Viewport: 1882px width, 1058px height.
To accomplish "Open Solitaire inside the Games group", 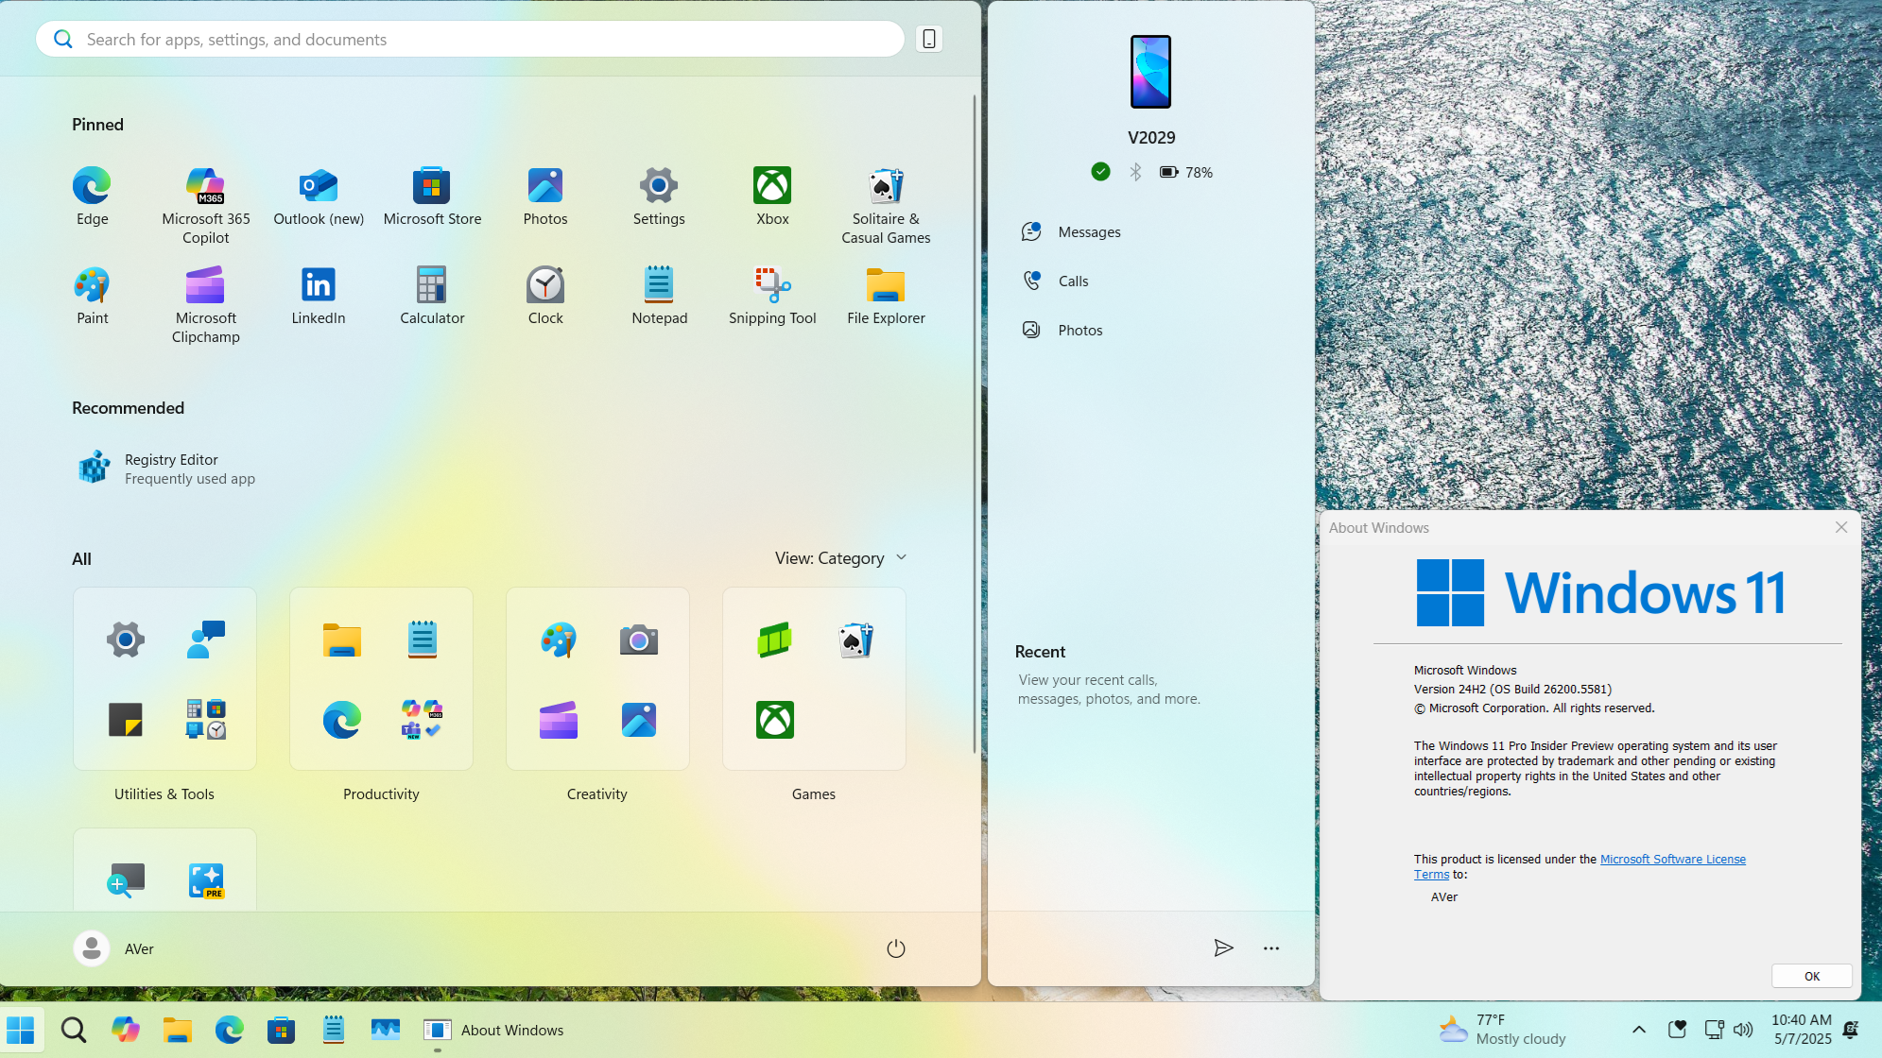I will [855, 640].
